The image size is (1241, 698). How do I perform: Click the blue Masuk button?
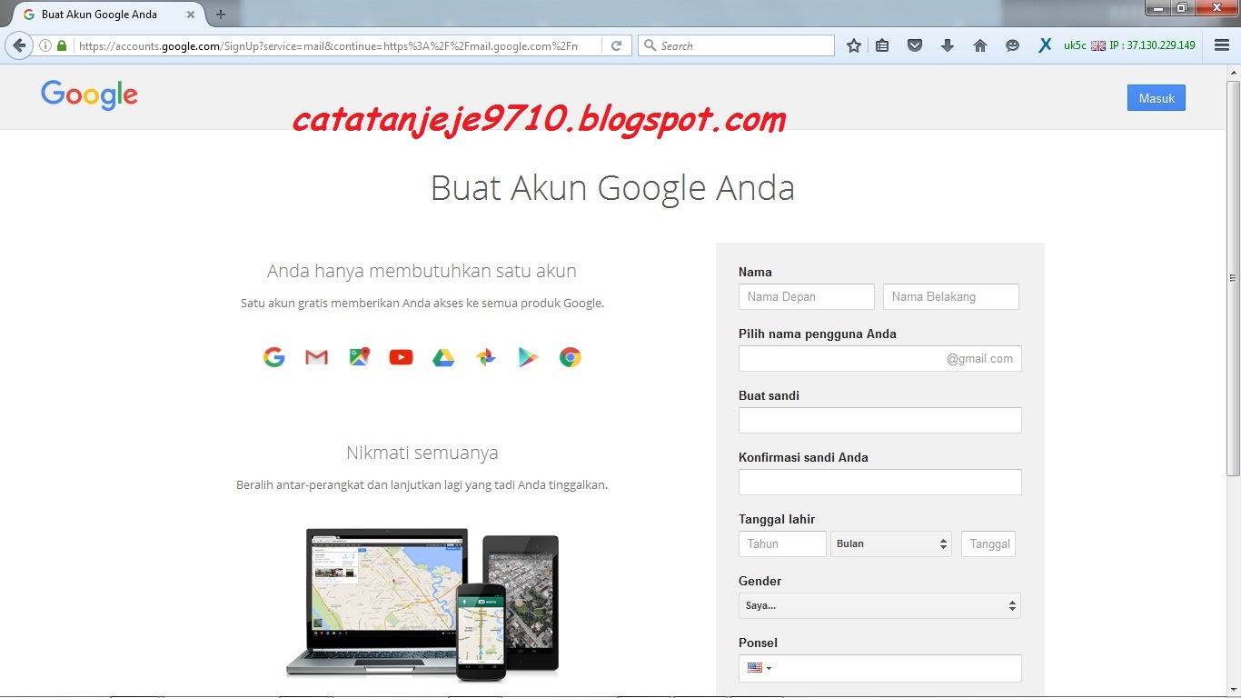coord(1156,98)
